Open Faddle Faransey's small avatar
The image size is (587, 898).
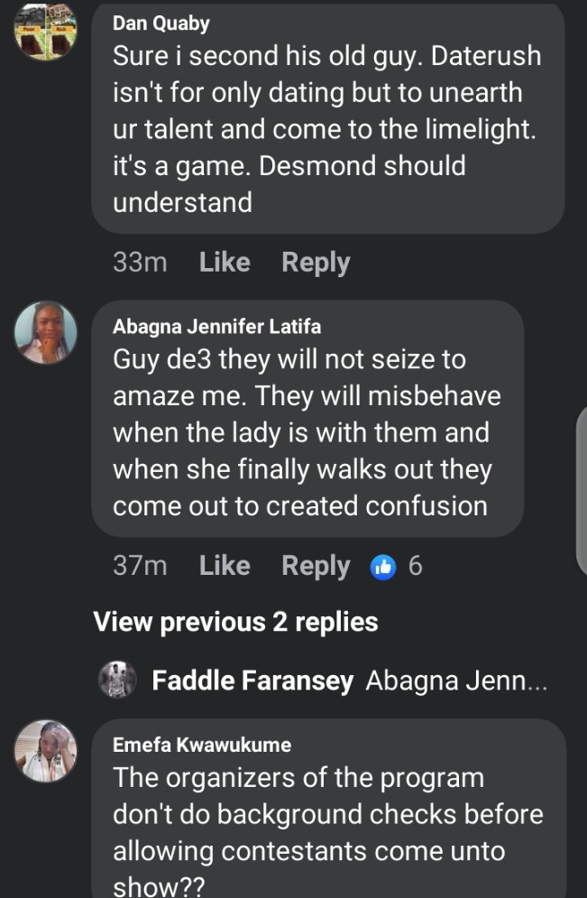(117, 680)
